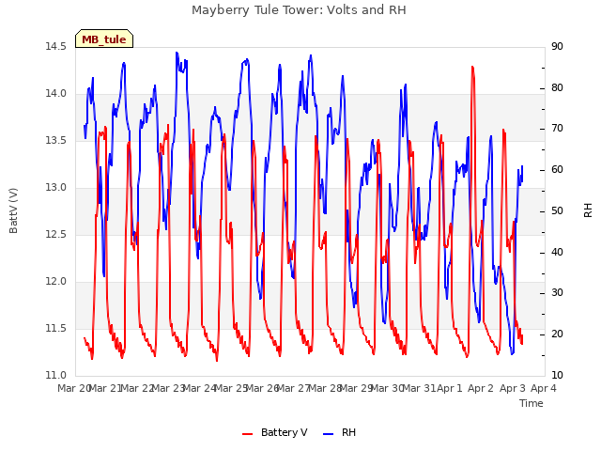The width and height of the screenshot is (601, 451).
Task: Click the 80 RH tick label
Action: [x=557, y=87]
